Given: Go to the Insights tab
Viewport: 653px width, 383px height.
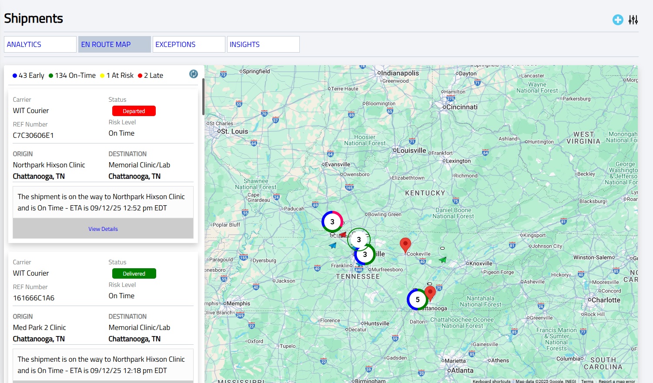Looking at the screenshot, I should coord(263,44).
